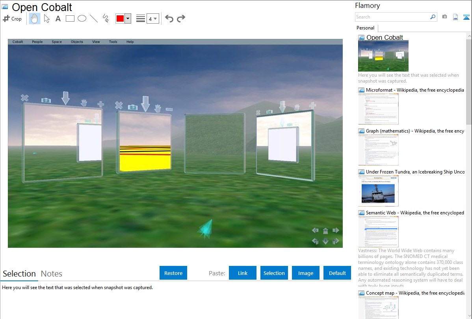Open the Under Frozen Tundra snapshot thumbnail
Image resolution: width=472 pixels, height=319 pixels.
[378, 191]
